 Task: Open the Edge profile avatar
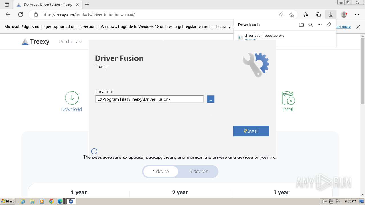344,15
